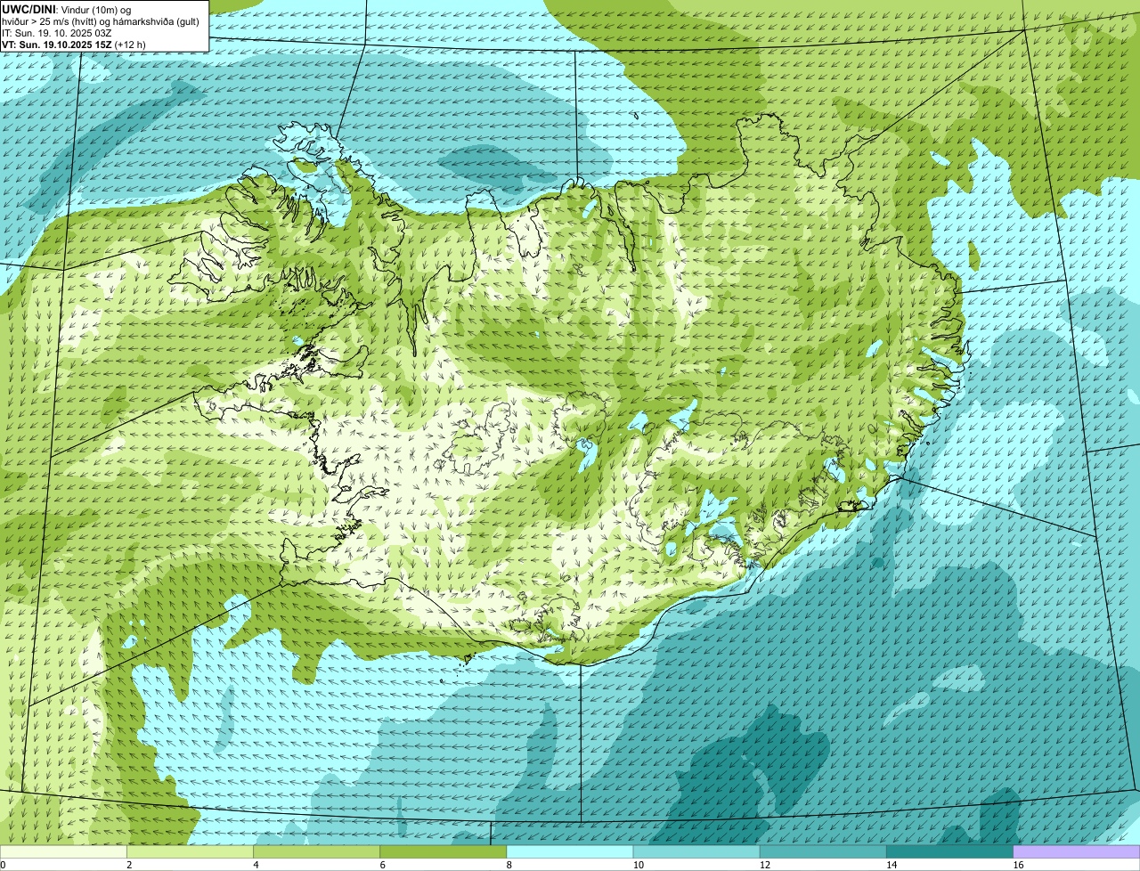Click the 6–8 olive green legend swatch
Viewport: 1140px width, 871px height.
coord(444,852)
